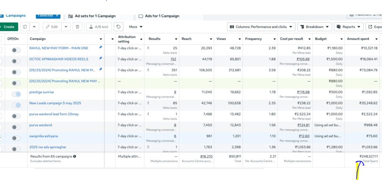Click the A/B test flask button

coord(99,27)
